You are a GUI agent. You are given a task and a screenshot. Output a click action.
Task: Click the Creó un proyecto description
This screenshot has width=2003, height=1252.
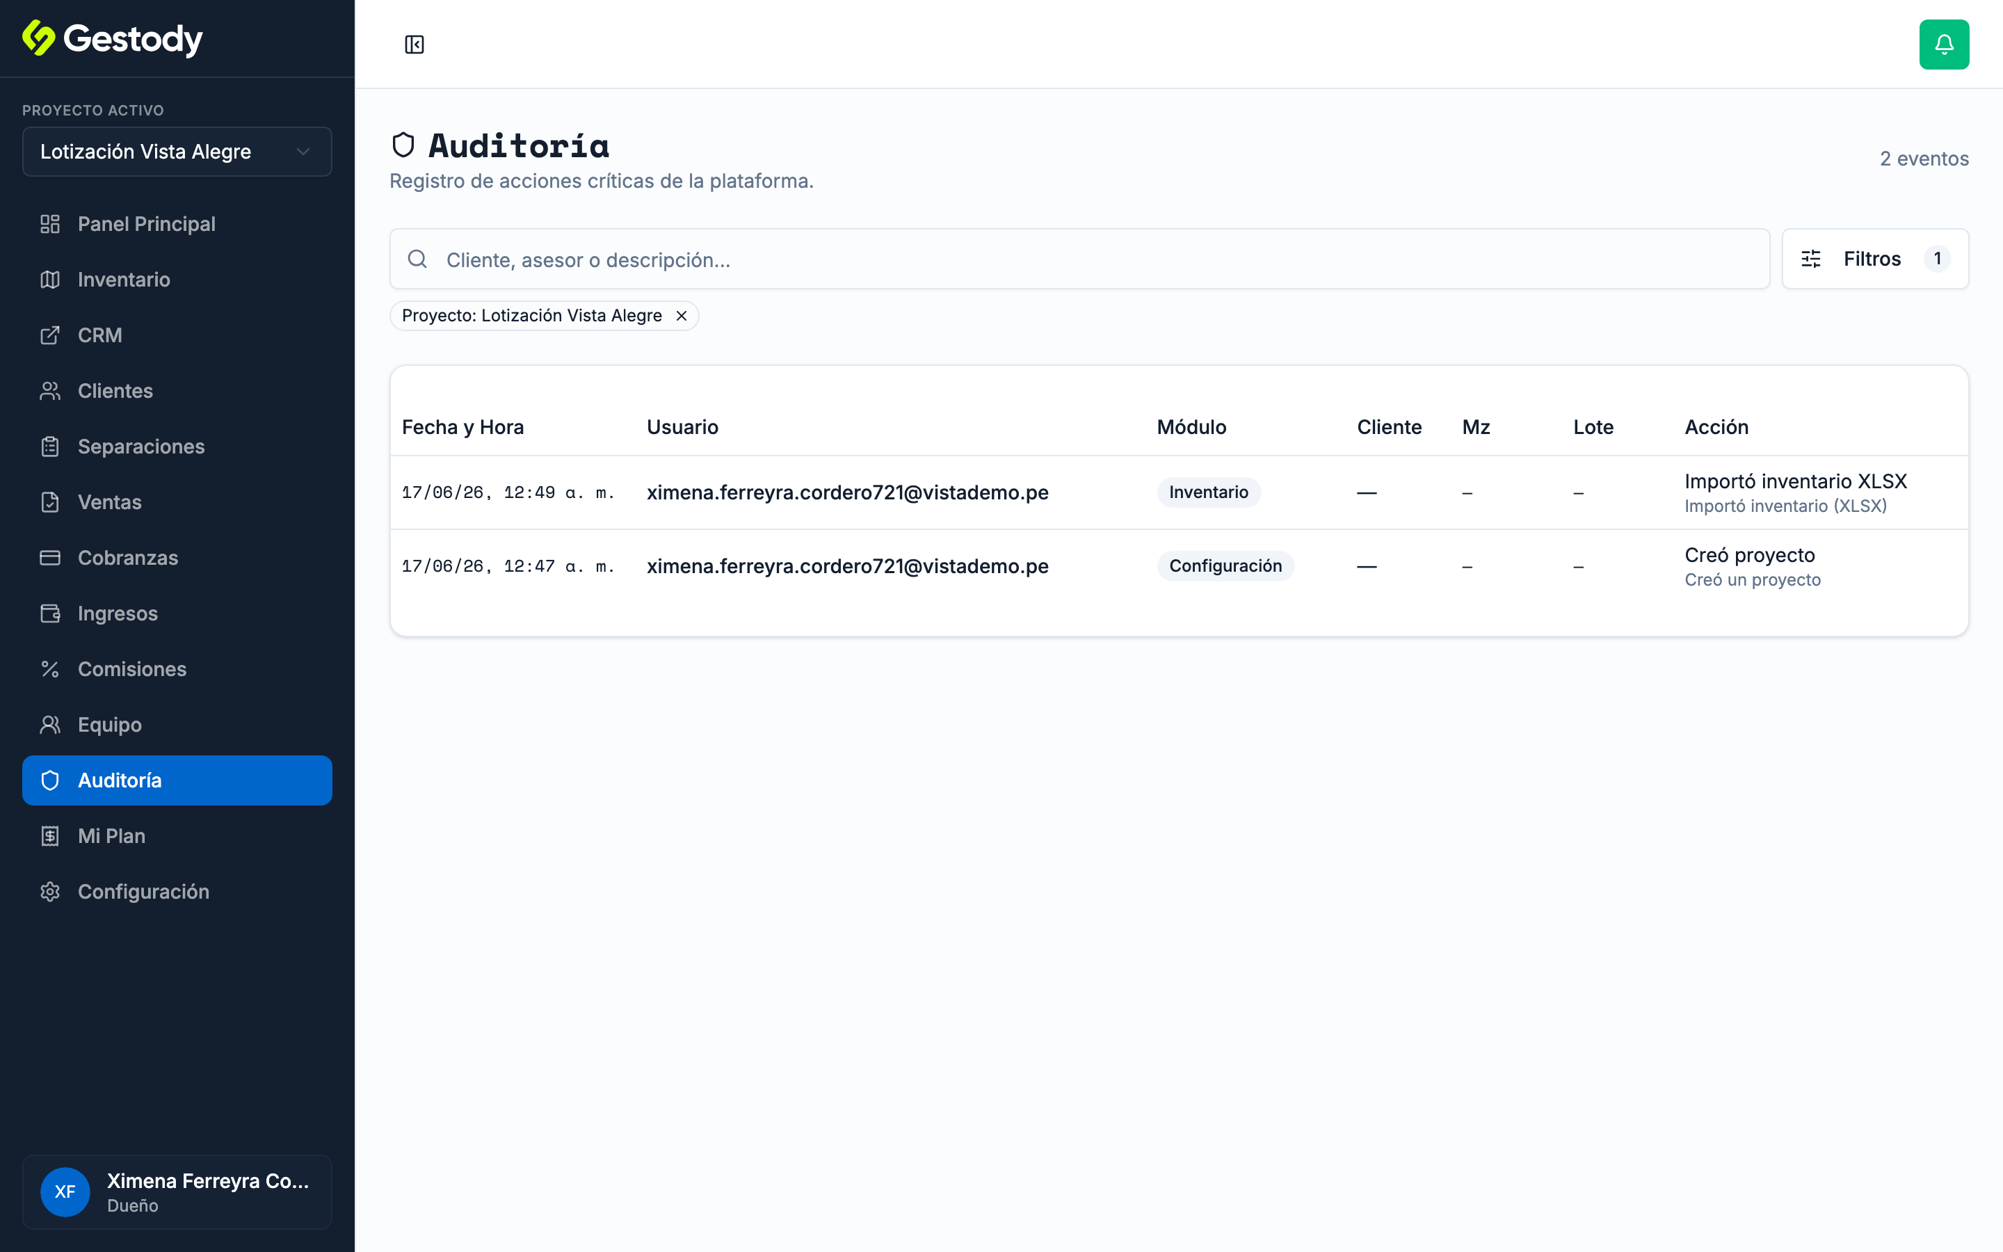click(x=1752, y=579)
